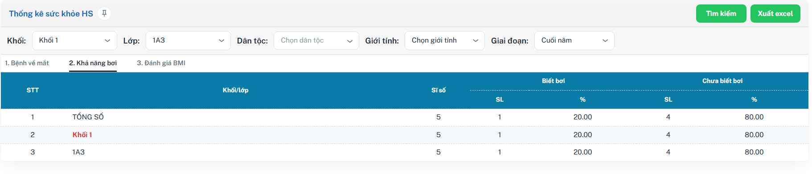Open the Chọn dân tộc dropdown
This screenshot has height=182, width=812.
pyautogui.click(x=316, y=40)
